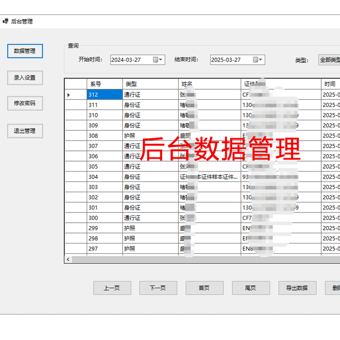Select 数据管理 in the left sidebar
This screenshot has width=340, height=340.
(25, 51)
